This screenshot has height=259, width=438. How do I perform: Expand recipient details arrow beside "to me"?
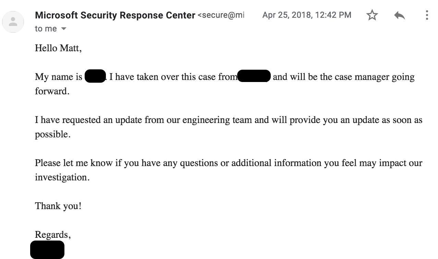pos(63,29)
